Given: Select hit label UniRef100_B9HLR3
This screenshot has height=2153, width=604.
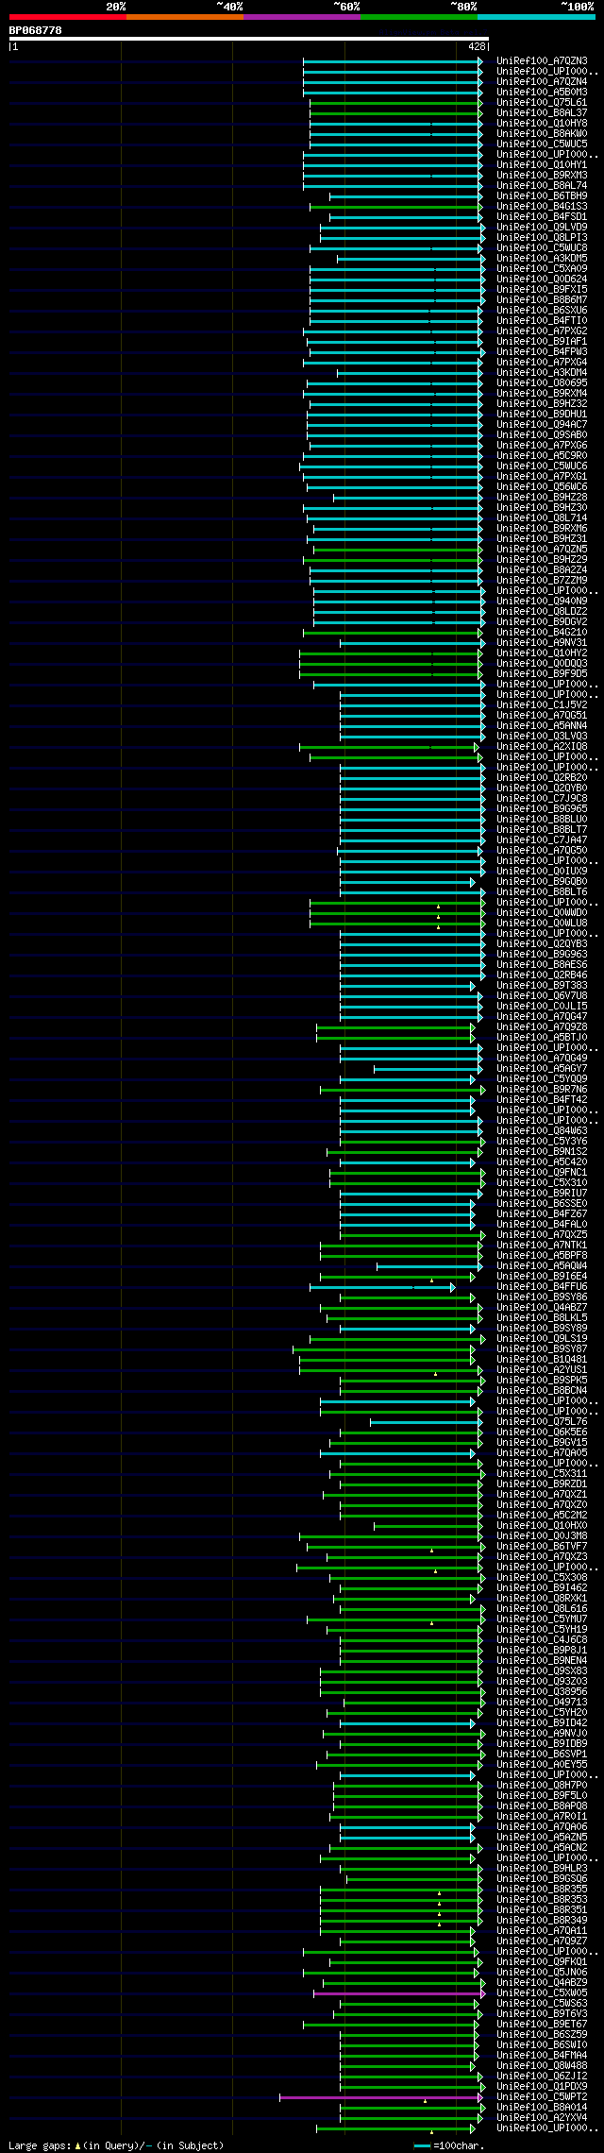Looking at the screenshot, I should [542, 1869].
